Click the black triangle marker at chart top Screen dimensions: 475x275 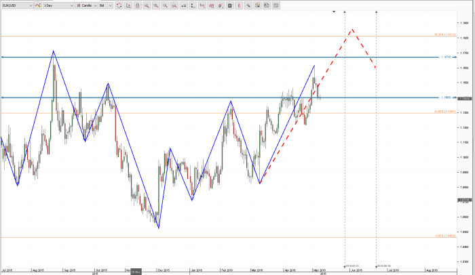click(334, 12)
